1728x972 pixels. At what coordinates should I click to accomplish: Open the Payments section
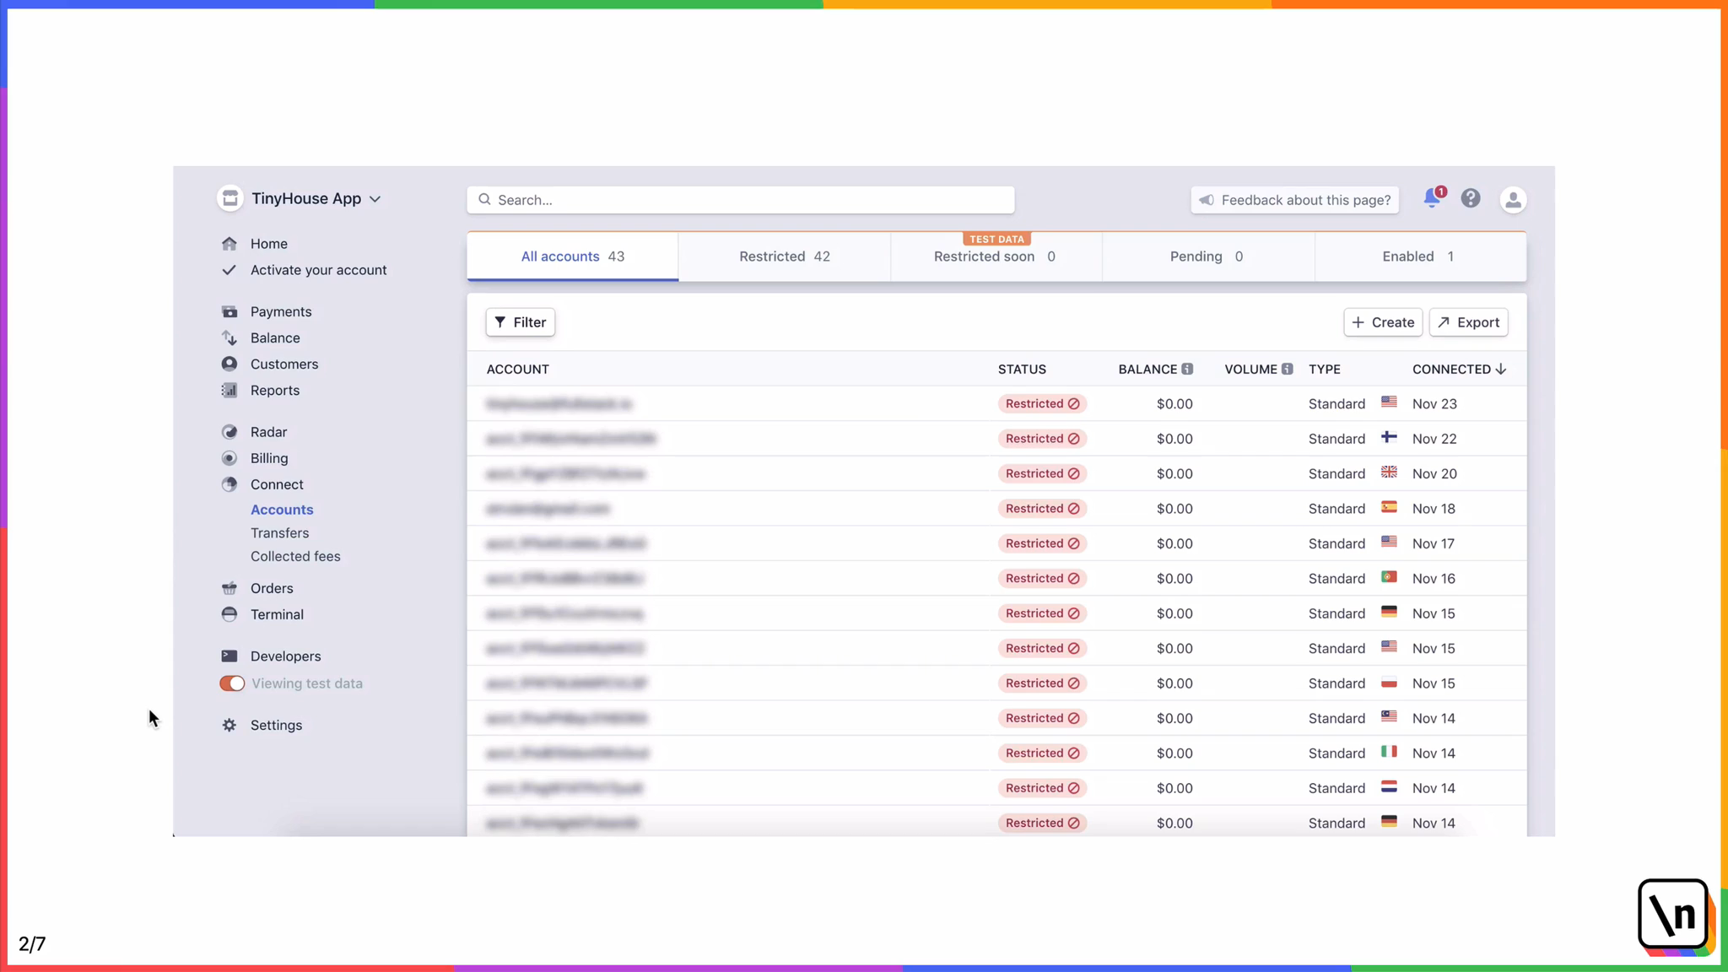click(280, 311)
